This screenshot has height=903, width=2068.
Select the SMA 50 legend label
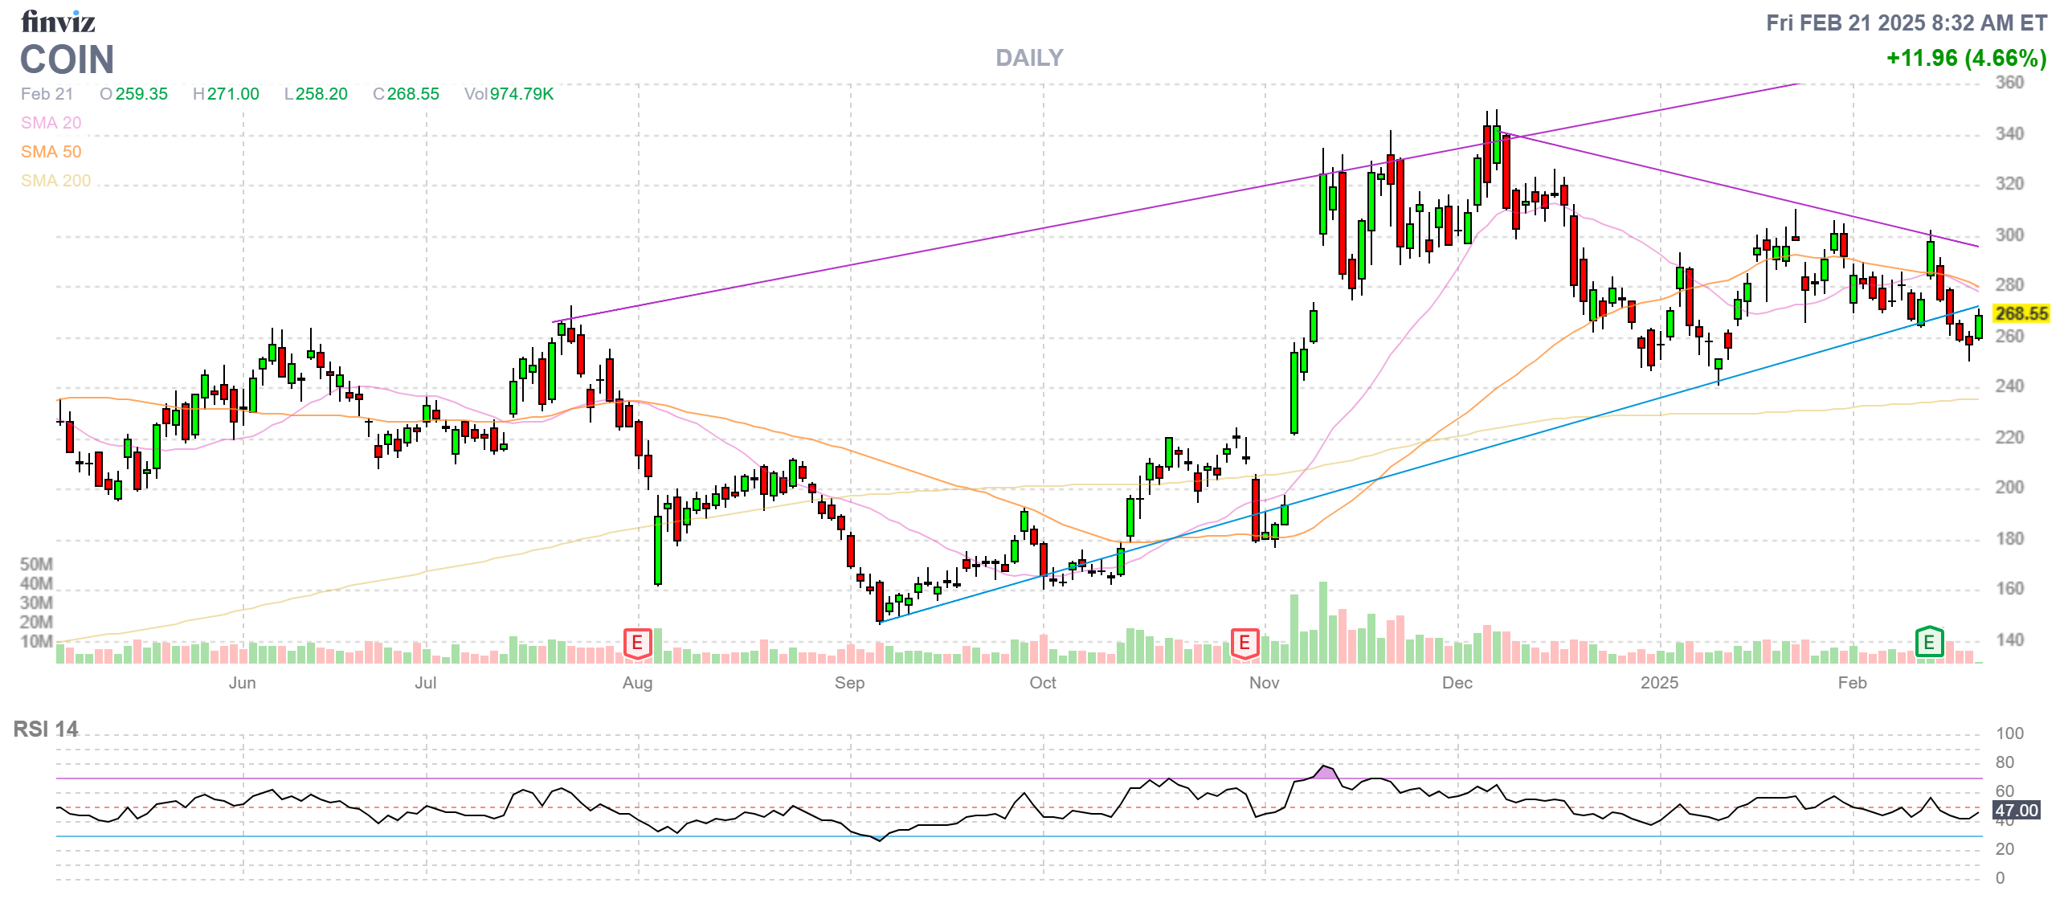point(51,152)
